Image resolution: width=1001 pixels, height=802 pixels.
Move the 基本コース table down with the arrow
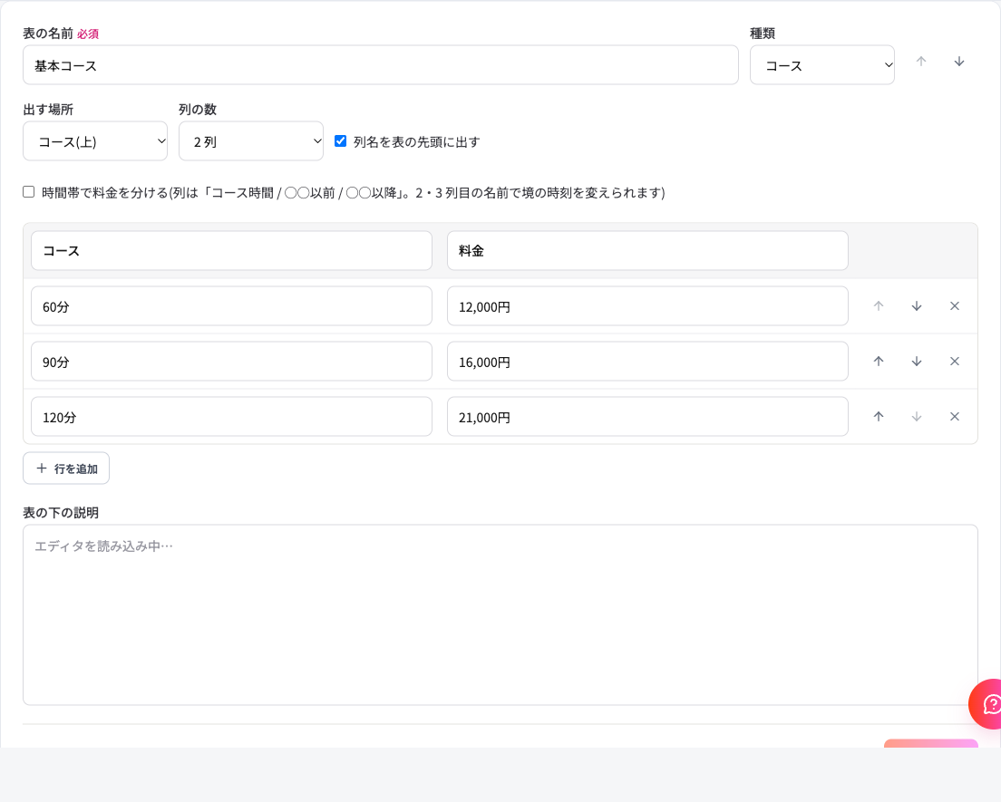click(x=959, y=62)
